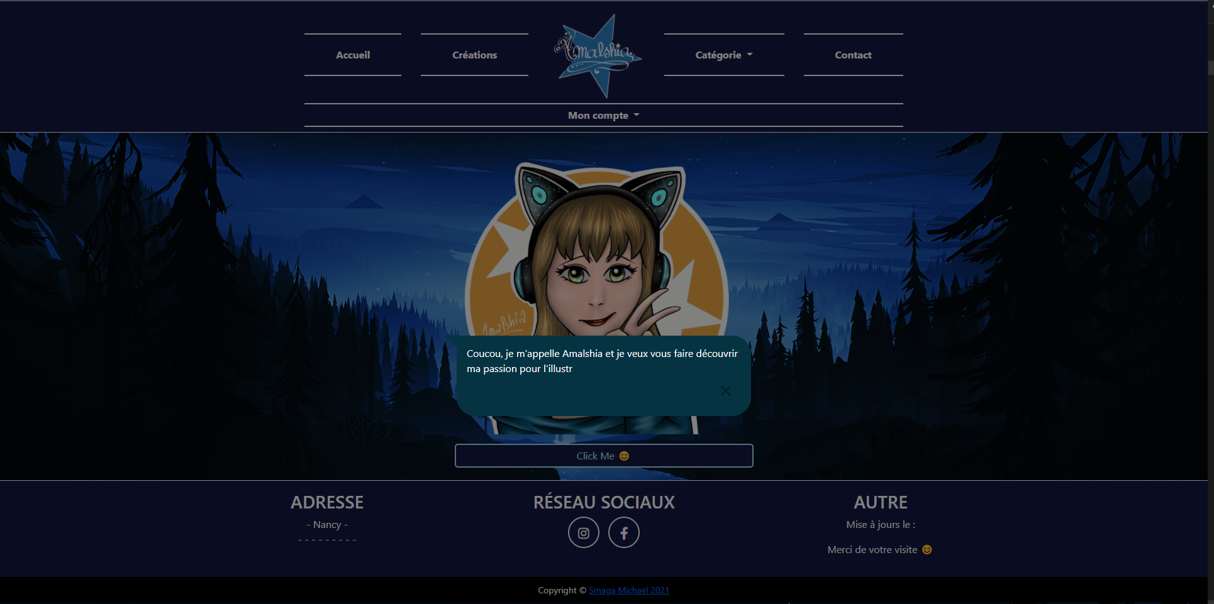Open the Facebook social icon
Image resolution: width=1214 pixels, height=604 pixels.
click(x=623, y=533)
